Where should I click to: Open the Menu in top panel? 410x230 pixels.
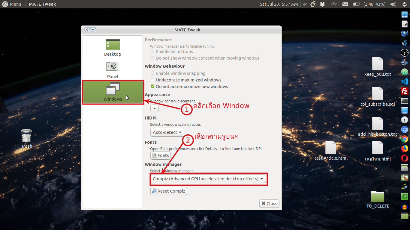coord(12,4)
